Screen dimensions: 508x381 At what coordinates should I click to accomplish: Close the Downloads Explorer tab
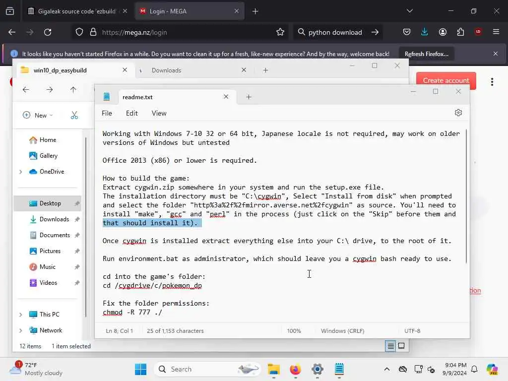(244, 70)
